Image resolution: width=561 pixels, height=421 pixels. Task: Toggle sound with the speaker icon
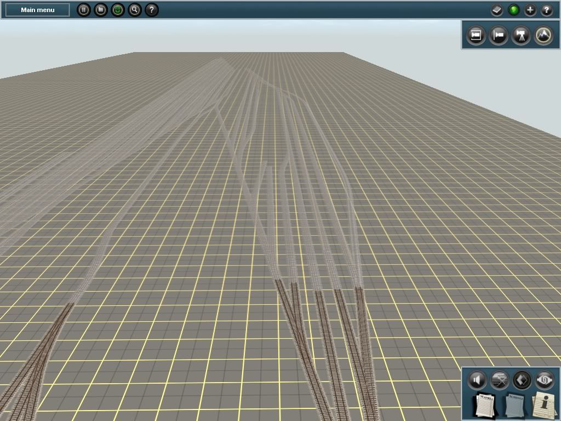tap(477, 380)
